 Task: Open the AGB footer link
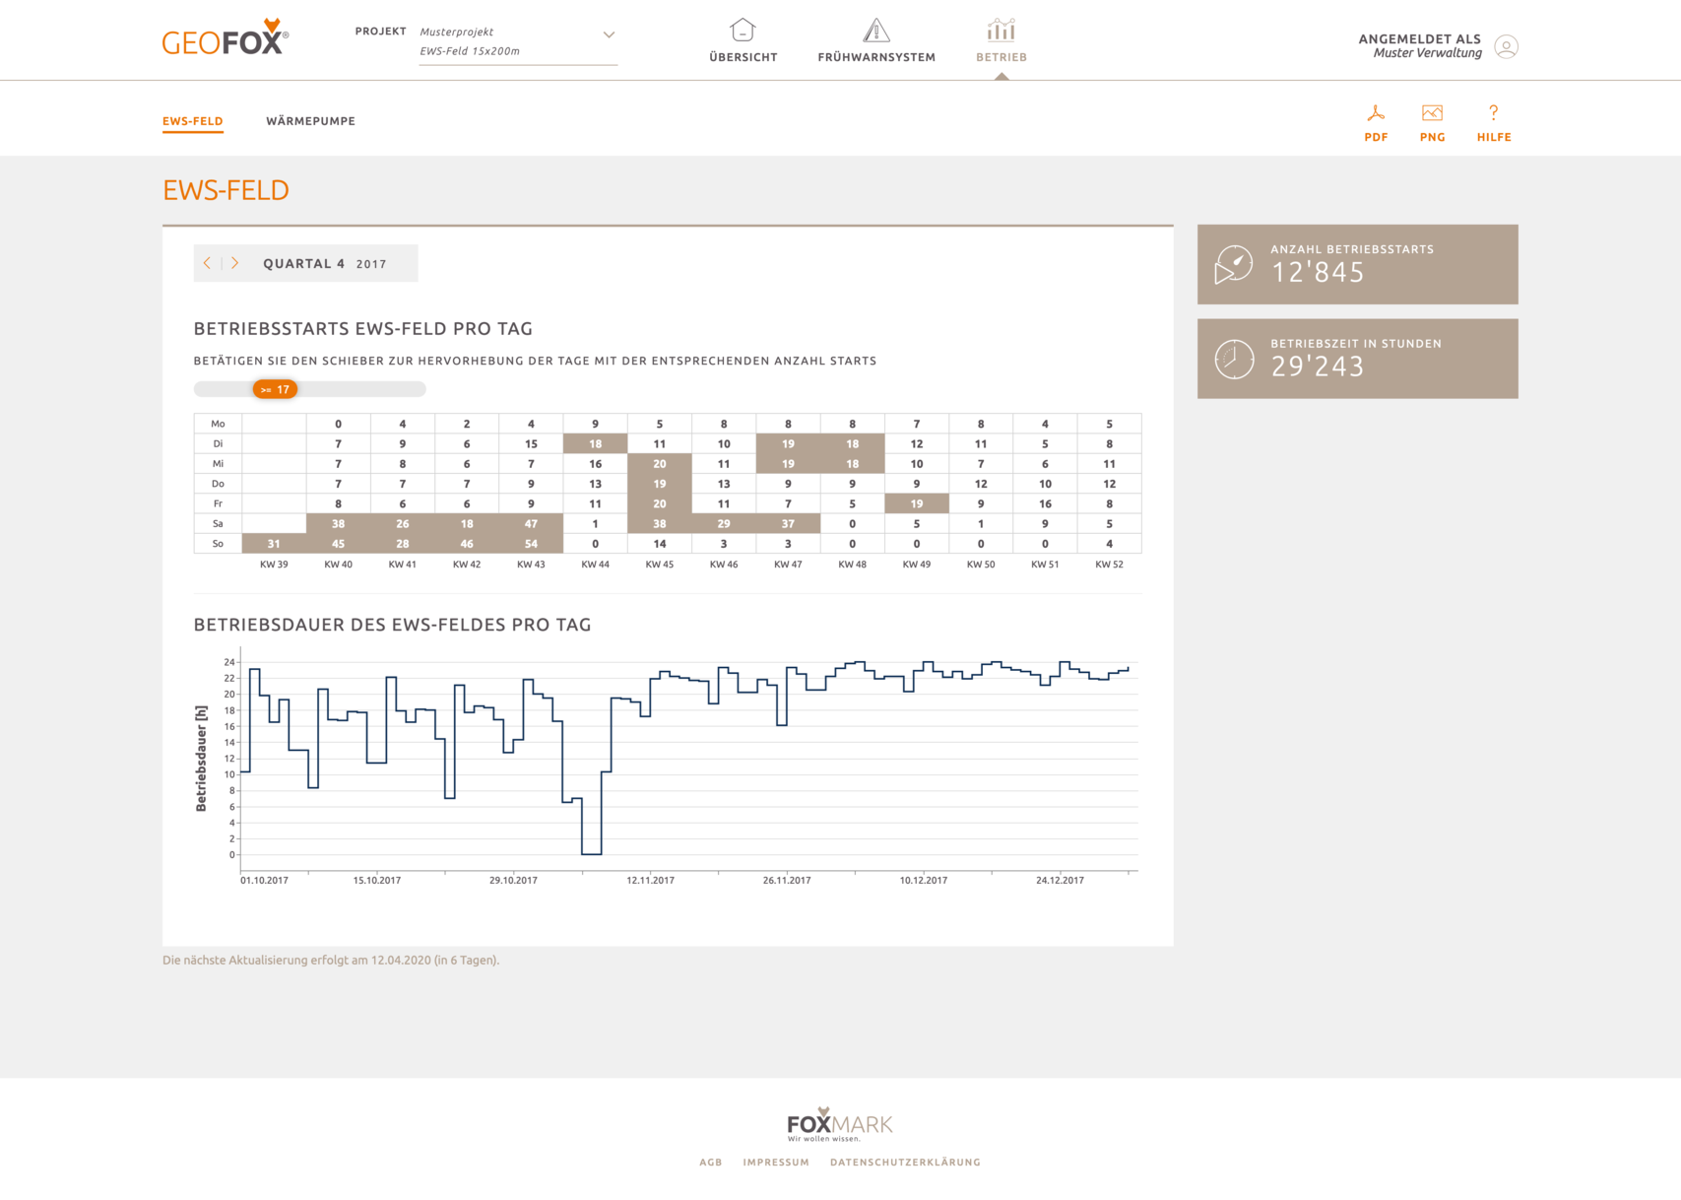point(710,1163)
